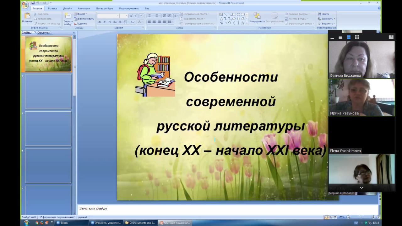Screen dimensions: 402x226
Task: Toggle center text alignment
Action: click(154, 22)
